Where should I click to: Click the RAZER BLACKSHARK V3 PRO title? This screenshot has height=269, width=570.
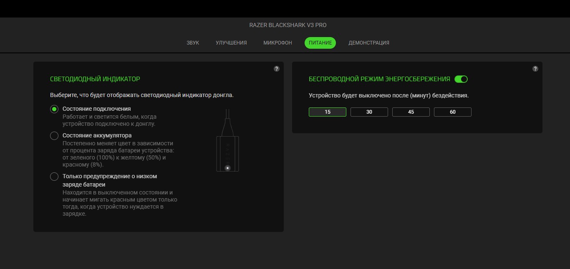(x=288, y=25)
